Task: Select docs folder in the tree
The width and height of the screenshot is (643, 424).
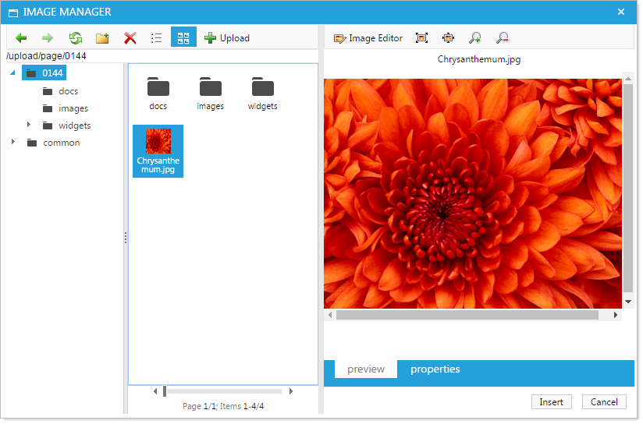Action: (60, 91)
